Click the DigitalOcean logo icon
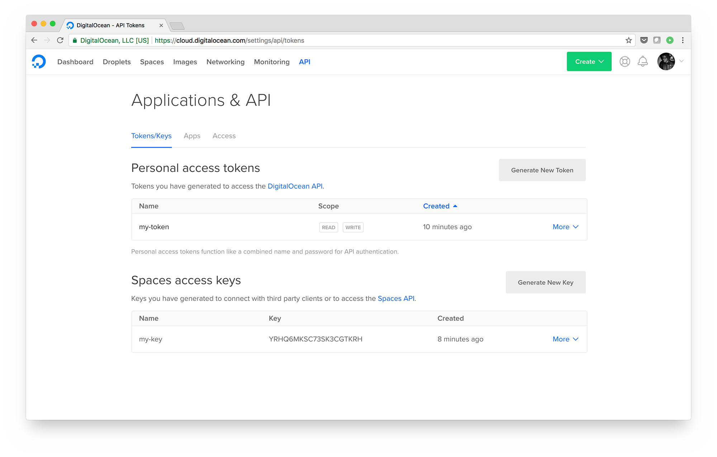Screen dimensions: 717x457 click(39, 61)
